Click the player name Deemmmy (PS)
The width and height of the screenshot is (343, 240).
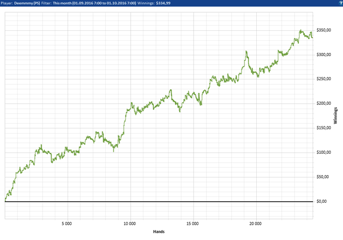[27, 3]
